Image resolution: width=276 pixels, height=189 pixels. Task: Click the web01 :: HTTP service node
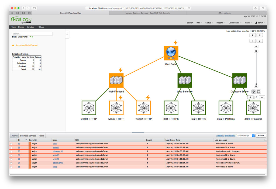click(x=89, y=108)
